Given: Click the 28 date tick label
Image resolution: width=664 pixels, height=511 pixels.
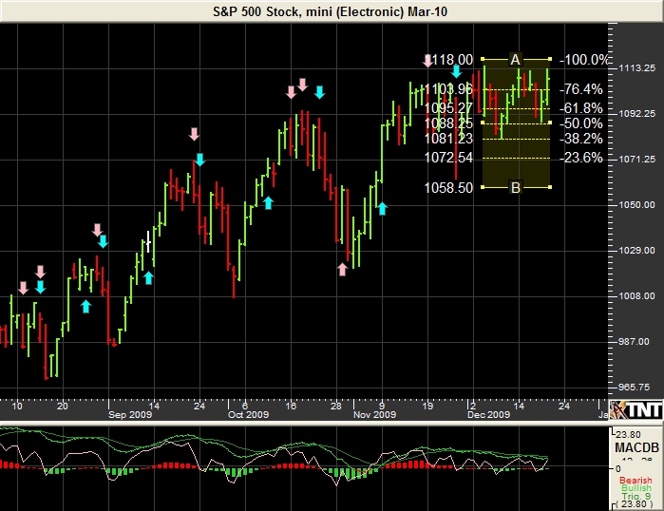Looking at the screenshot, I should (336, 406).
